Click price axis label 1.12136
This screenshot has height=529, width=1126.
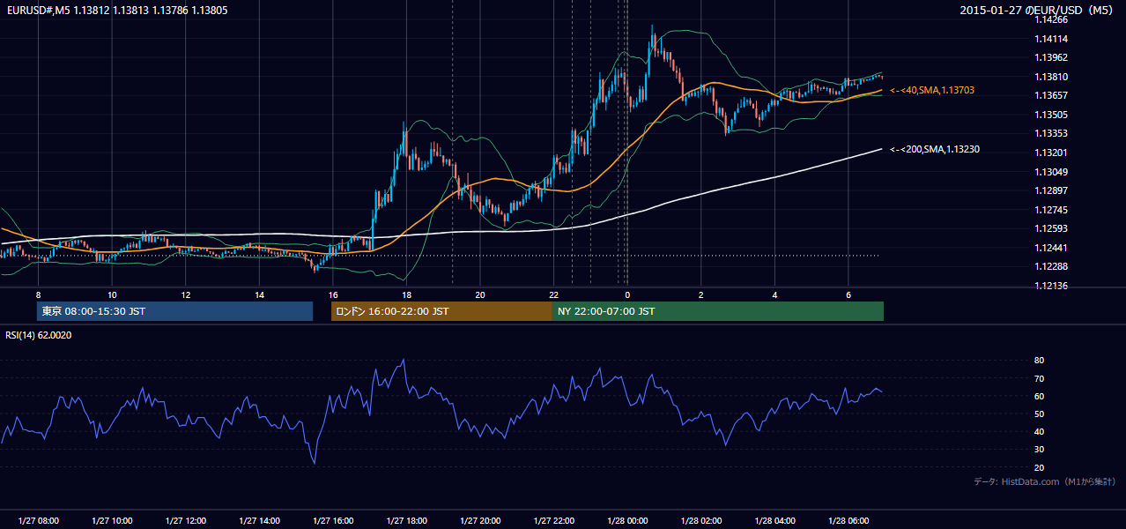click(x=1051, y=286)
